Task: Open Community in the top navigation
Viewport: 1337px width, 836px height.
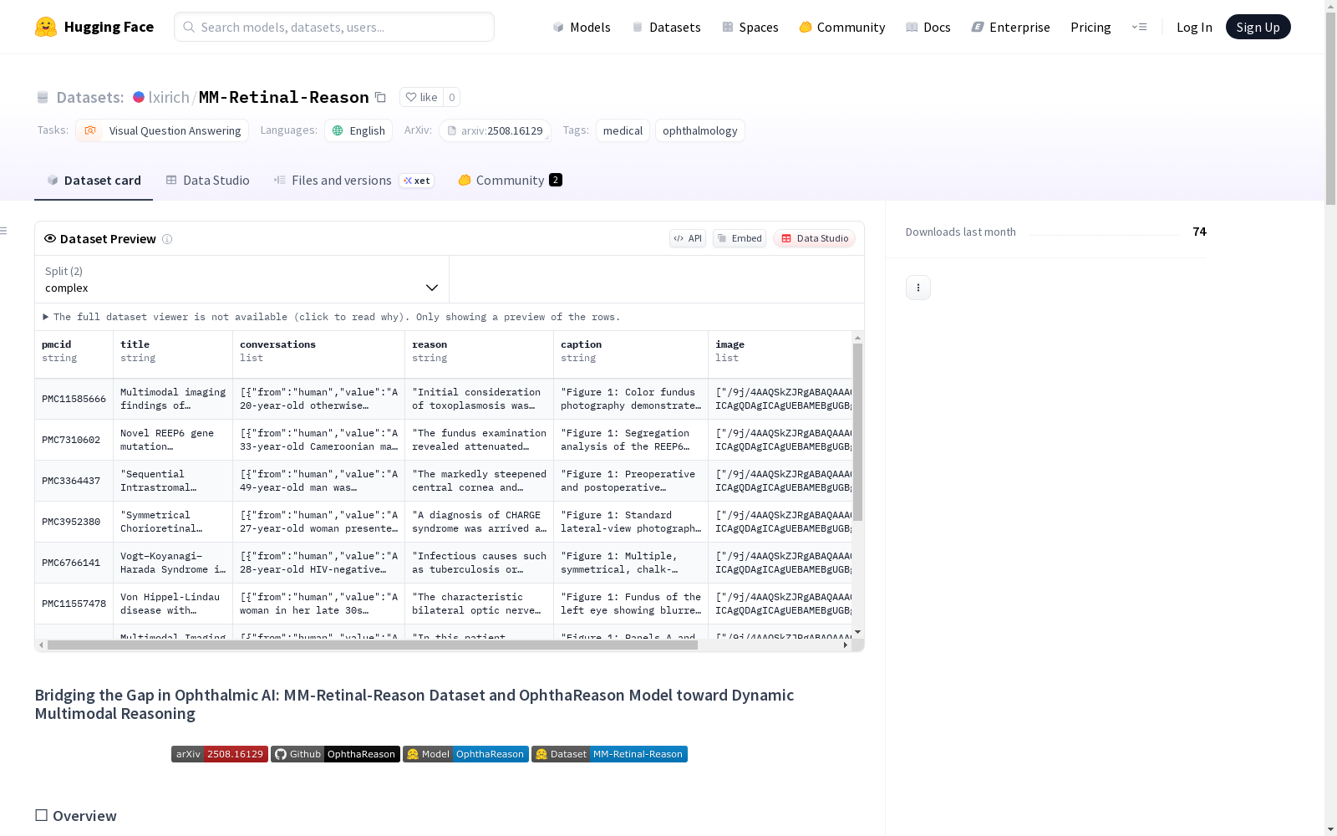Action: coord(842,27)
